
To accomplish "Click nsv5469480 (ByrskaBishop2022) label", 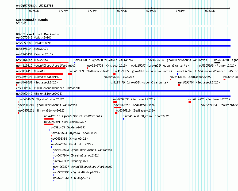I will pyautogui.click(x=146, y=116).
